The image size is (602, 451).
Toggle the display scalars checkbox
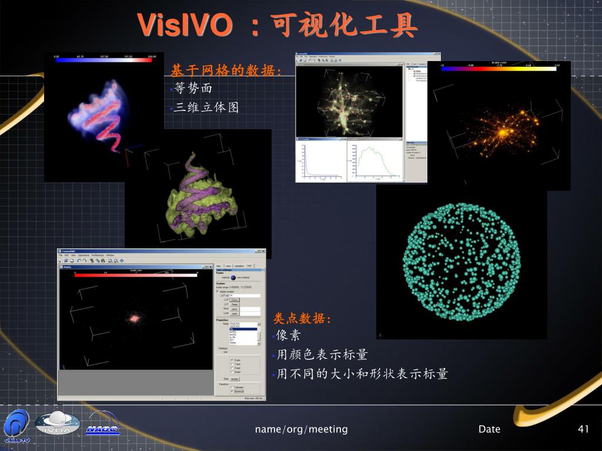click(x=218, y=291)
